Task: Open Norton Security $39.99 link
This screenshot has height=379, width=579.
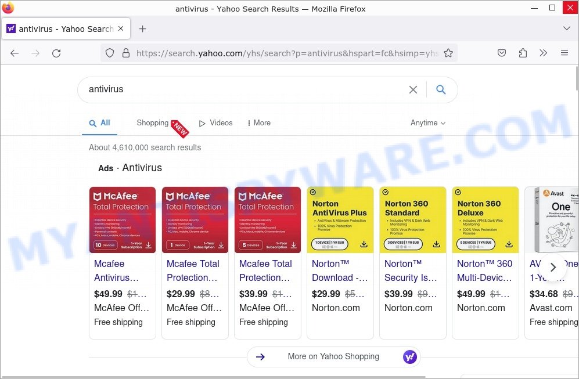Action: coord(411,270)
